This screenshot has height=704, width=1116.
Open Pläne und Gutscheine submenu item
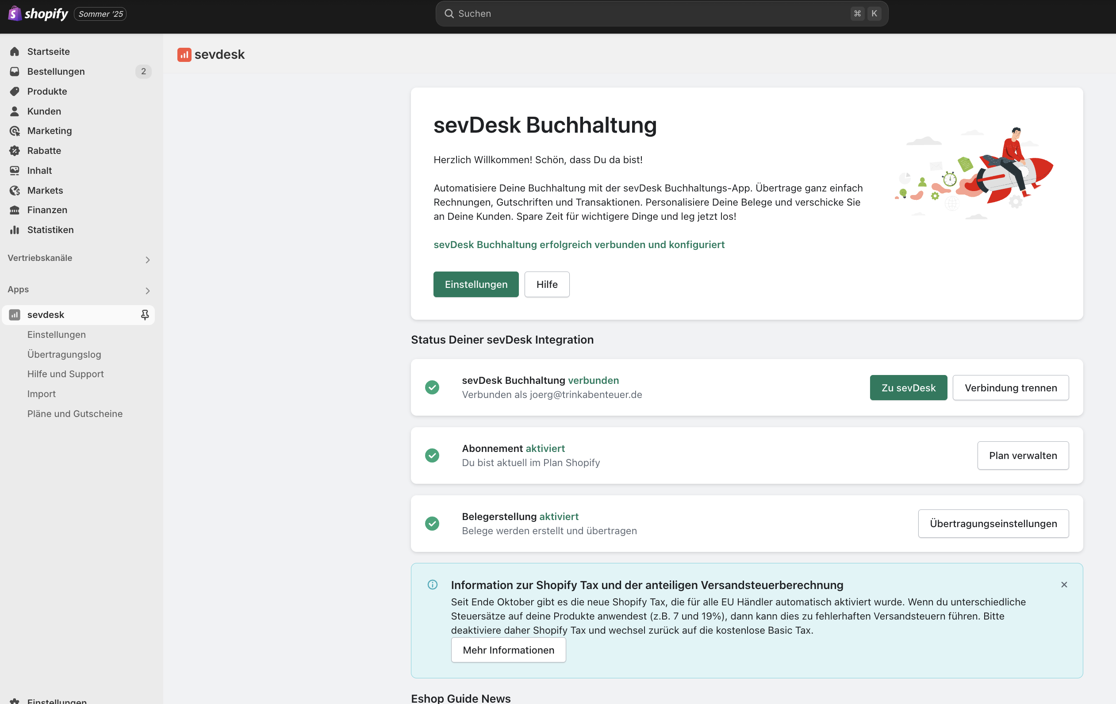[75, 413]
